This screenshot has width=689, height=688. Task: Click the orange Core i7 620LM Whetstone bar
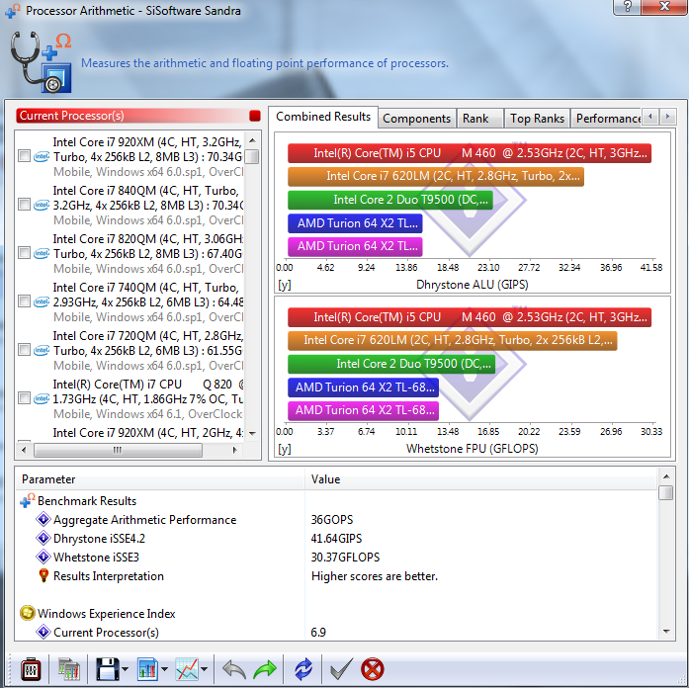452,340
